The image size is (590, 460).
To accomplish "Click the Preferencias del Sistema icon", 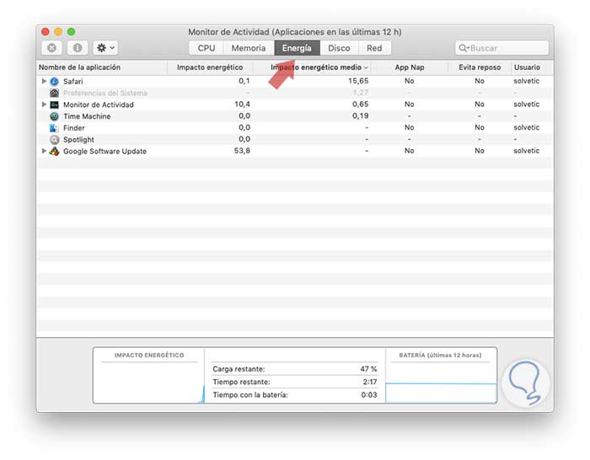I will [54, 93].
